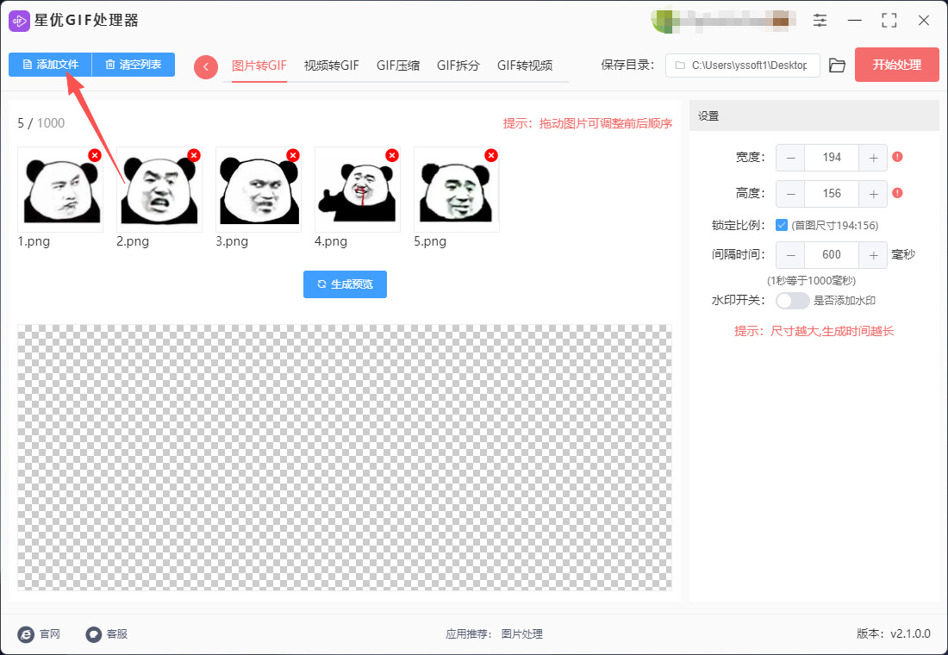This screenshot has width=948, height=655.
Task: Select the GIF压缩 tab
Action: pos(398,65)
